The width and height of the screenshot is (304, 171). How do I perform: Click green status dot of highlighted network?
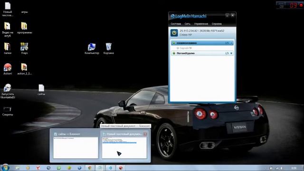pyautogui.click(x=174, y=43)
